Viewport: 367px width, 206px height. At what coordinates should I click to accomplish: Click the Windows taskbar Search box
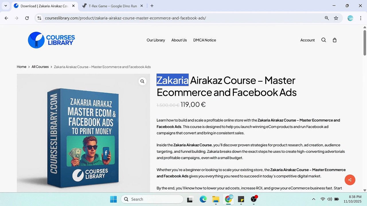152,199
